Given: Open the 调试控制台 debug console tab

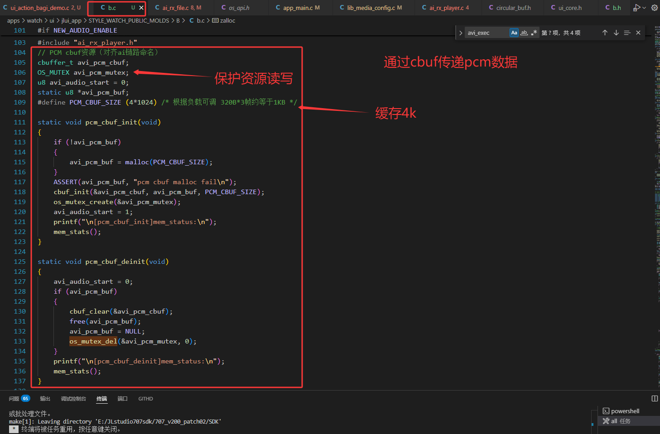Looking at the screenshot, I should pyautogui.click(x=73, y=399).
